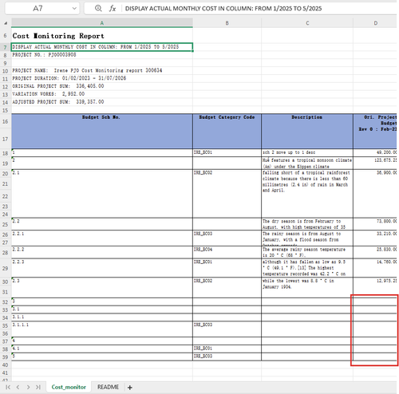Select ORIGINAL PROJECT SUM 336,405.00 cell
399x394 pixels.
(x=102, y=86)
